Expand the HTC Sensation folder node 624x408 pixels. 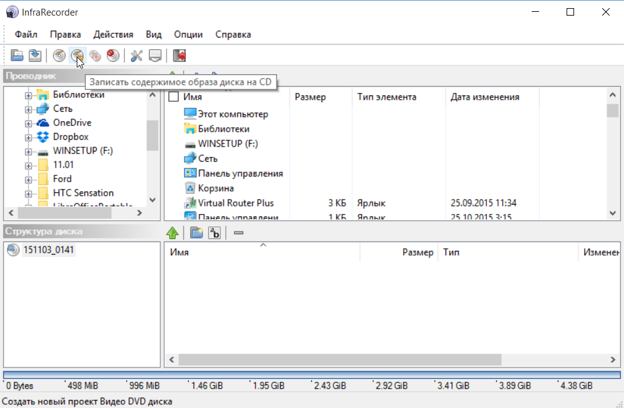click(28, 194)
